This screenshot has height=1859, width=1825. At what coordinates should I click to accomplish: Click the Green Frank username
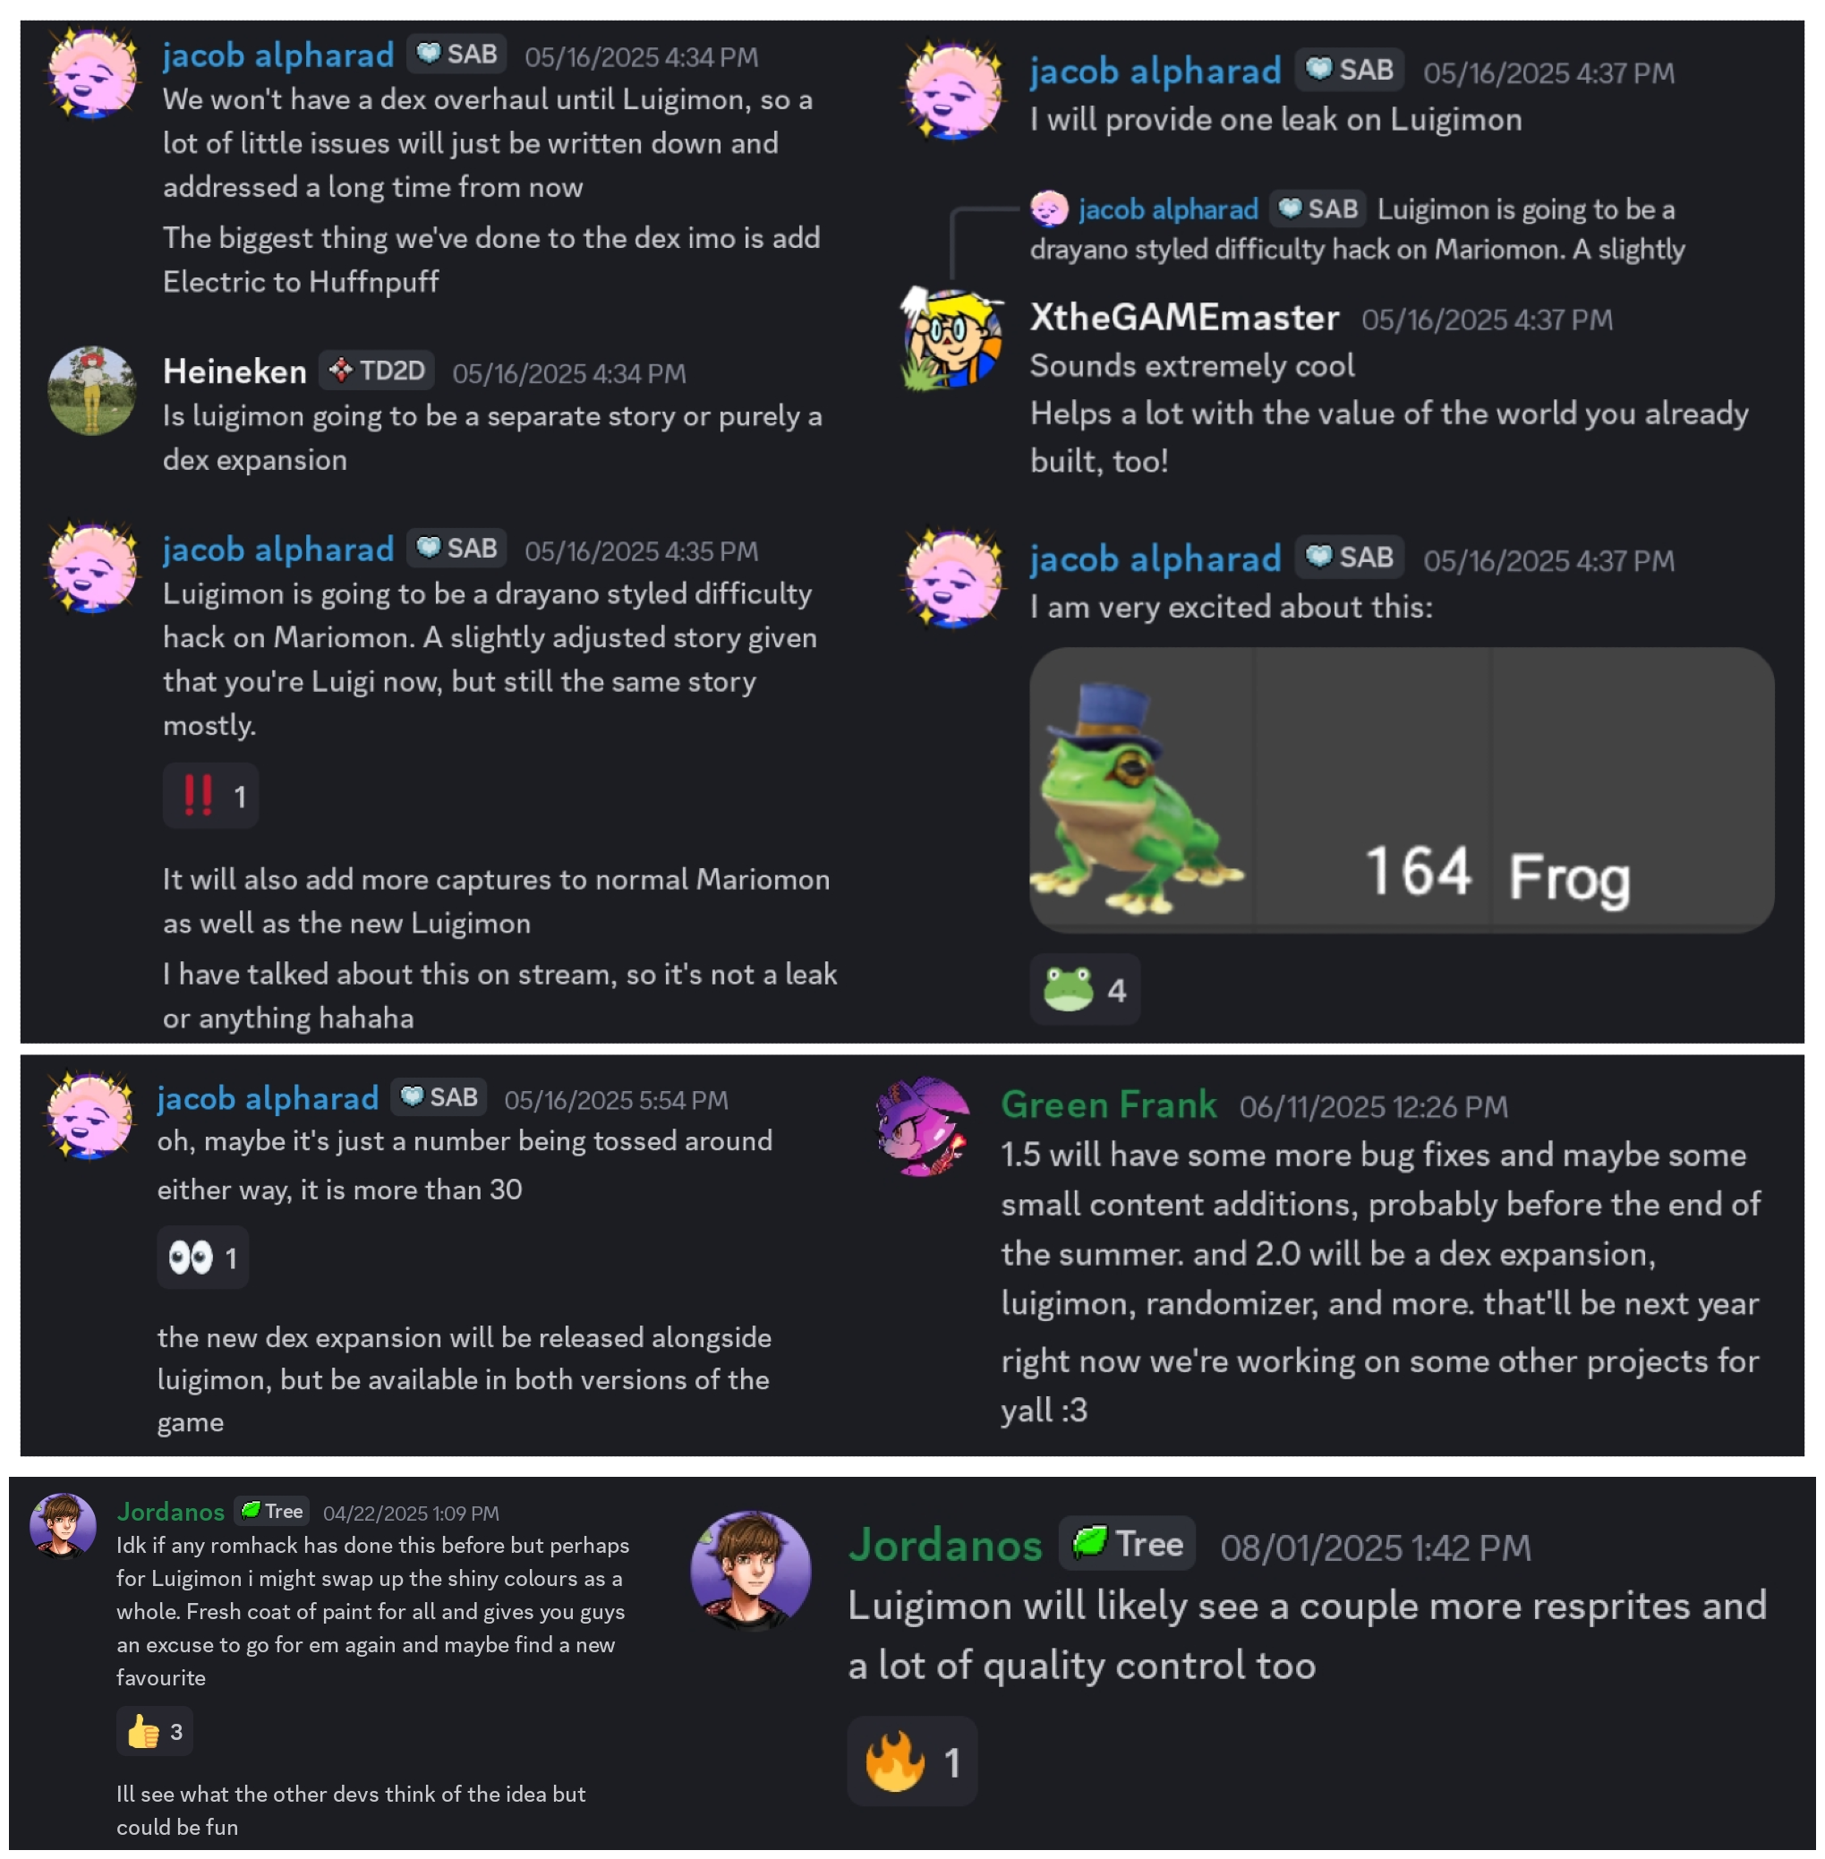(1109, 1104)
